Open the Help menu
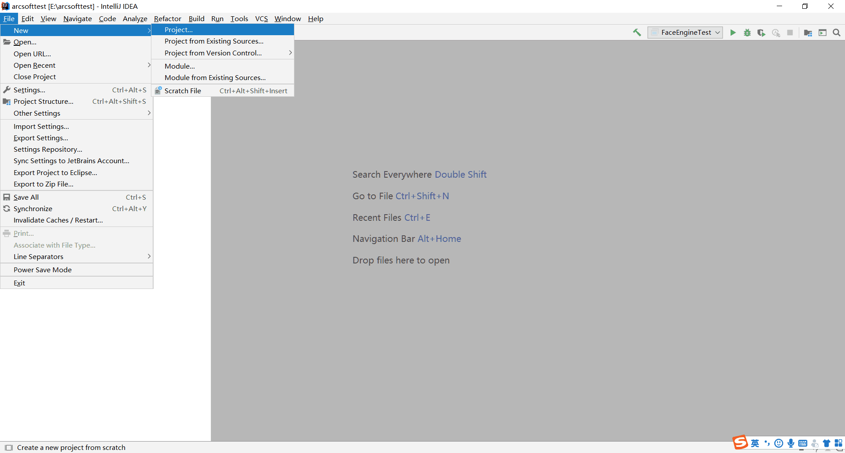845x453 pixels. click(x=316, y=18)
